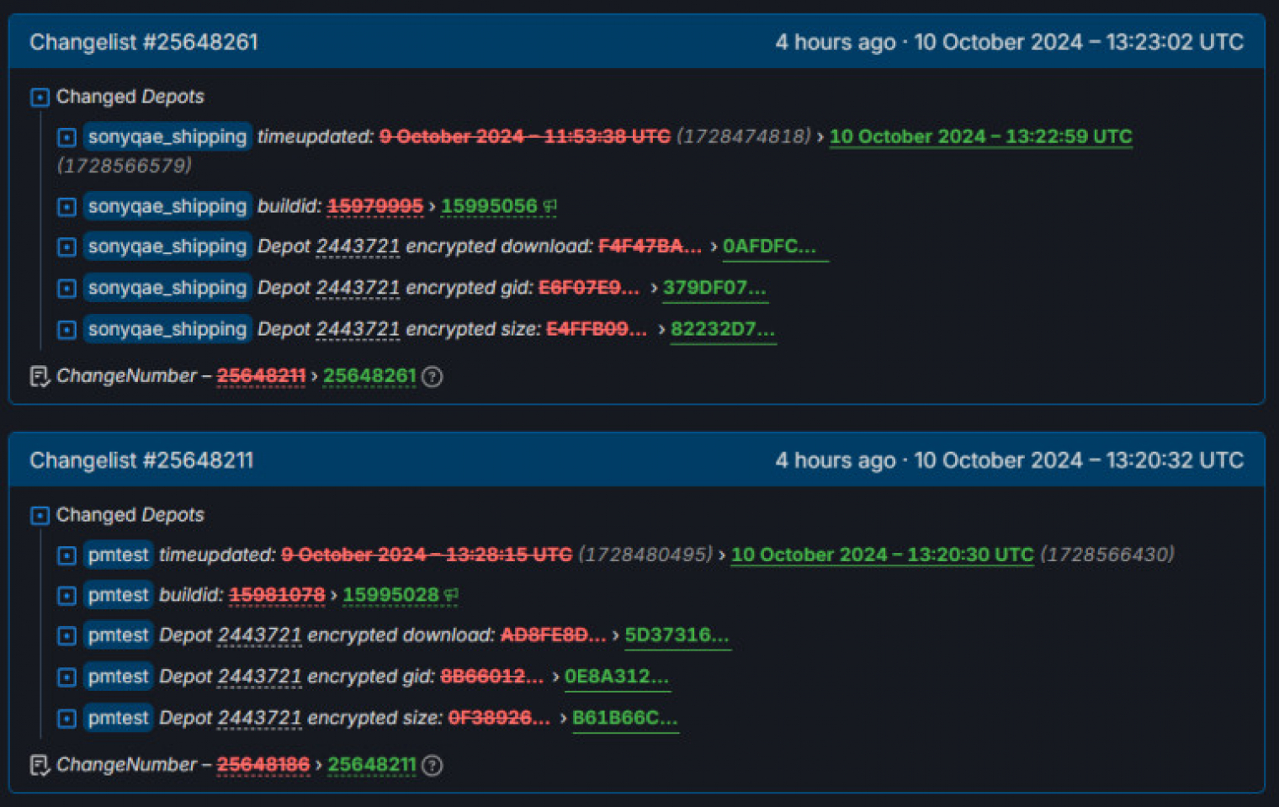Open old ChangeNumber 25648211 in first changelist
Screen dimensions: 1279x807
261,376
